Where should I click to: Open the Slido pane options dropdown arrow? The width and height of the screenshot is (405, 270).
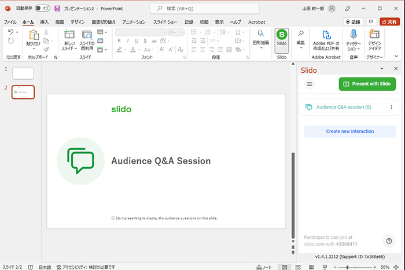point(382,68)
